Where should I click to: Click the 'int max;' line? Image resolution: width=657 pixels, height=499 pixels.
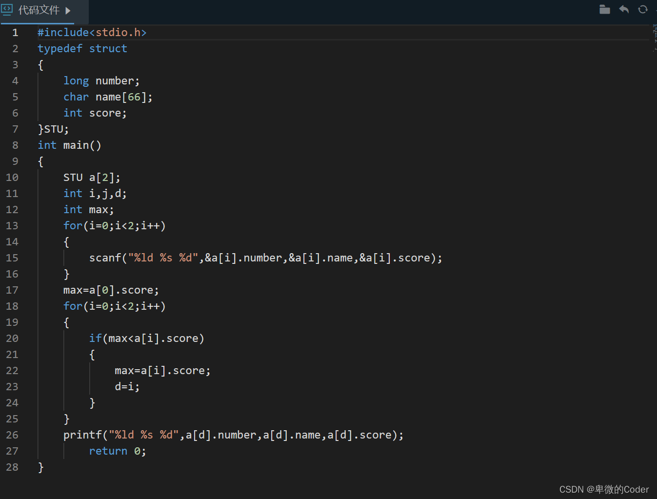tap(89, 209)
